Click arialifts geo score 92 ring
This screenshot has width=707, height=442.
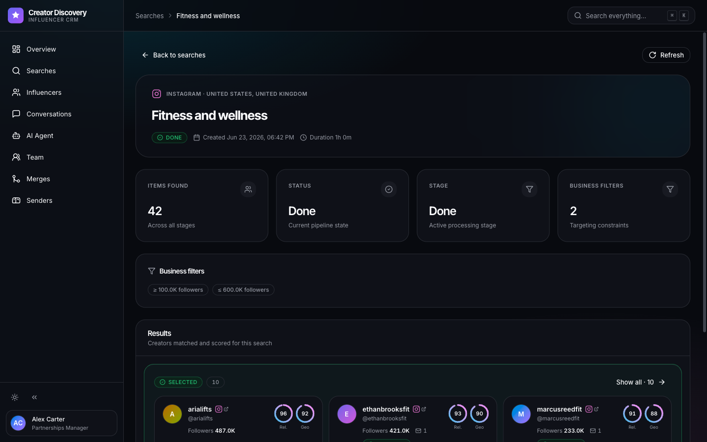[x=305, y=414]
